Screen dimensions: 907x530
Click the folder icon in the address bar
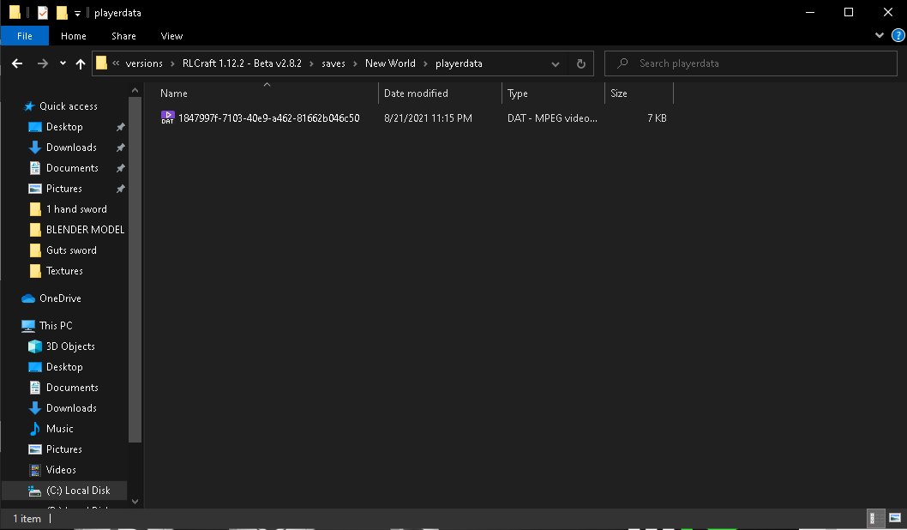[101, 63]
